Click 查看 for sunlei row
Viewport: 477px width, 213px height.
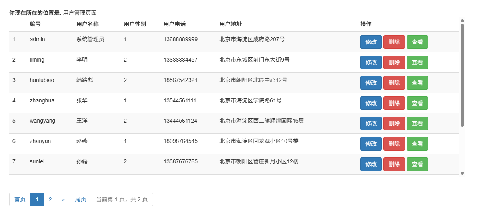[417, 164]
